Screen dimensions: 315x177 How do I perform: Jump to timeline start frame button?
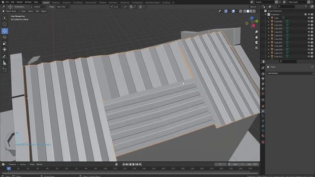coord(124,164)
